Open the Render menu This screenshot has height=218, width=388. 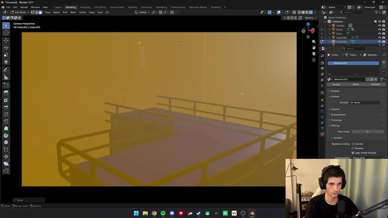pos(24,7)
